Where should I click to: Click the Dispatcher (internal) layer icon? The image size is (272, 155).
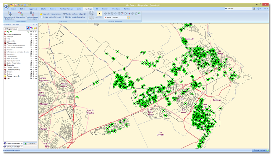point(5,70)
